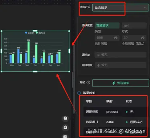Click the 全局间隔 (默认) label
This screenshot has height=138, width=150.
click(x=133, y=43)
